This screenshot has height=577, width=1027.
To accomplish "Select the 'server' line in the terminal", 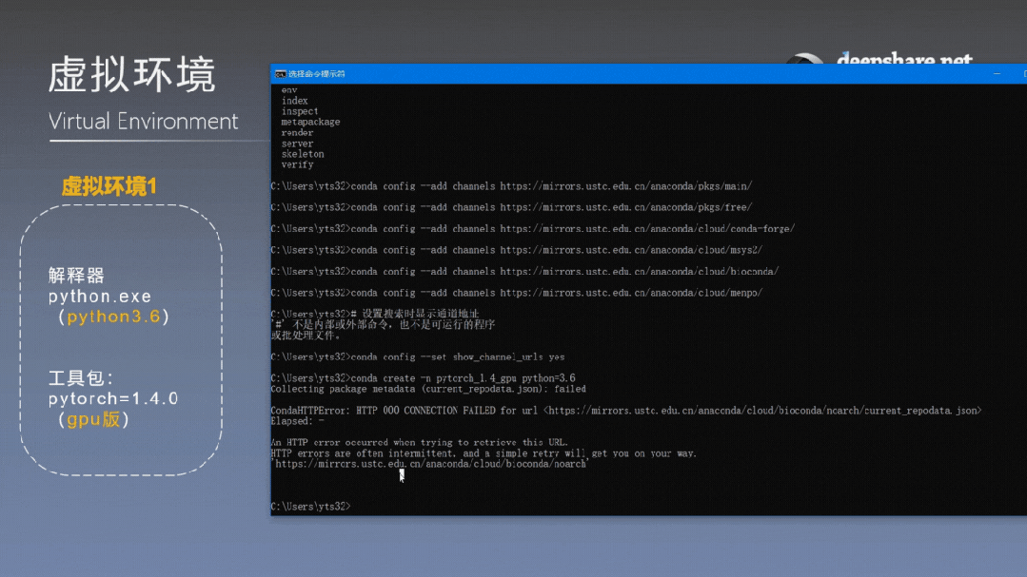I will click(x=297, y=144).
